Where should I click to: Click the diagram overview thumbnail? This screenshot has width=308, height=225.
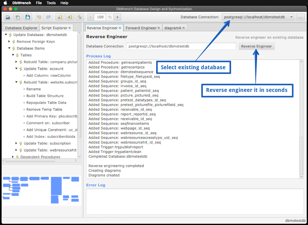tap(42, 190)
